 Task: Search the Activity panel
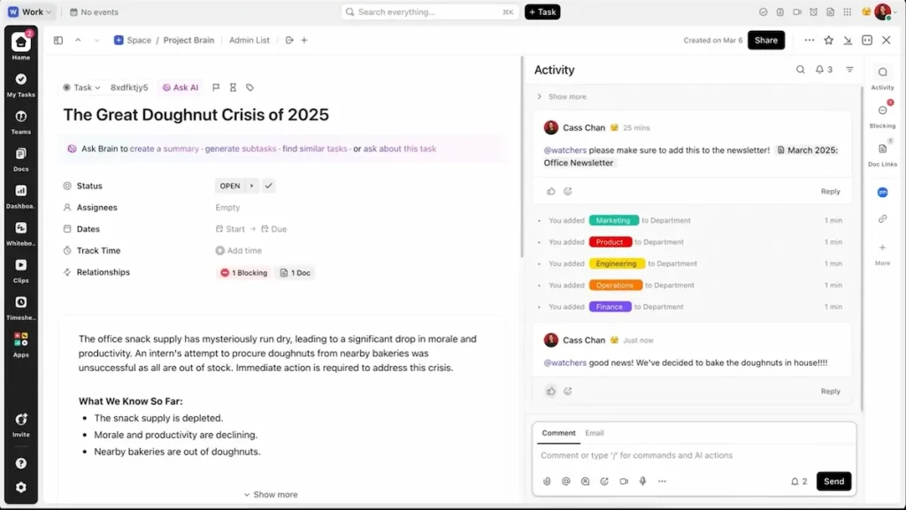801,70
